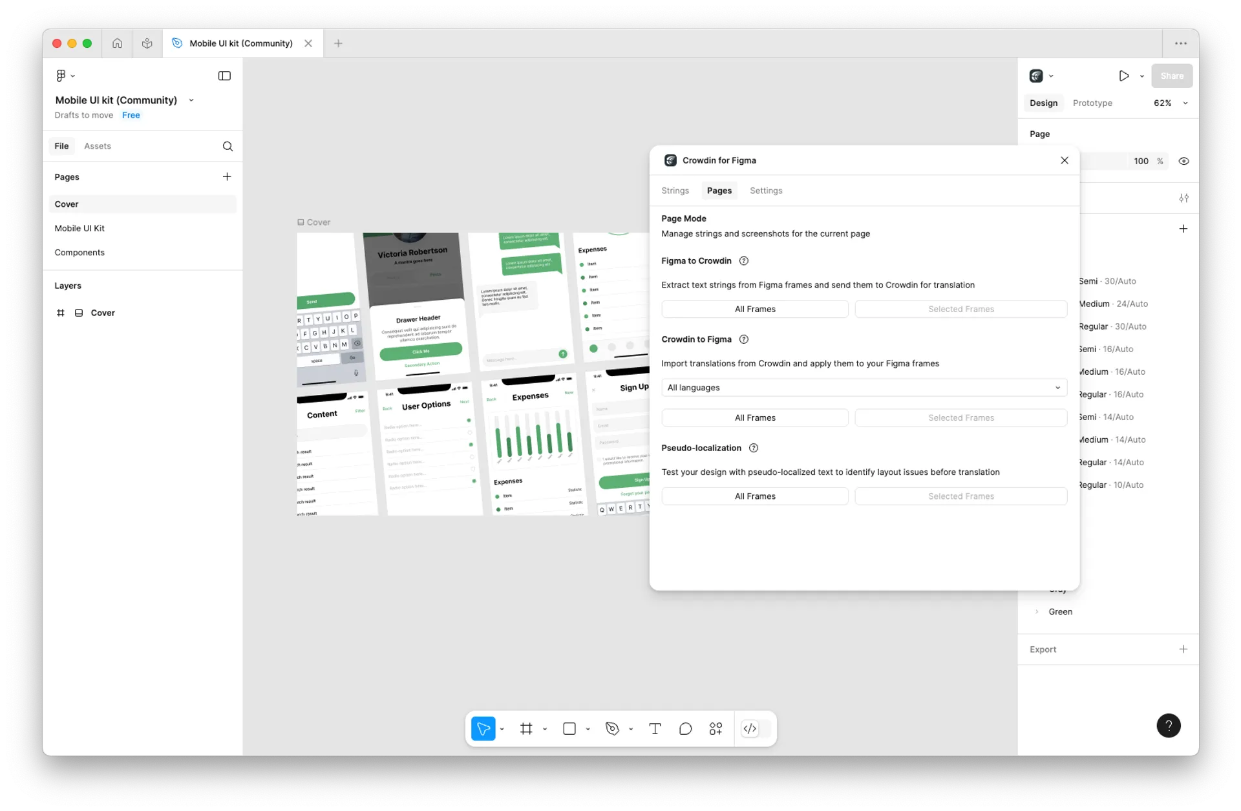Open the Actions/components tool icon
The image size is (1241, 811).
(716, 729)
